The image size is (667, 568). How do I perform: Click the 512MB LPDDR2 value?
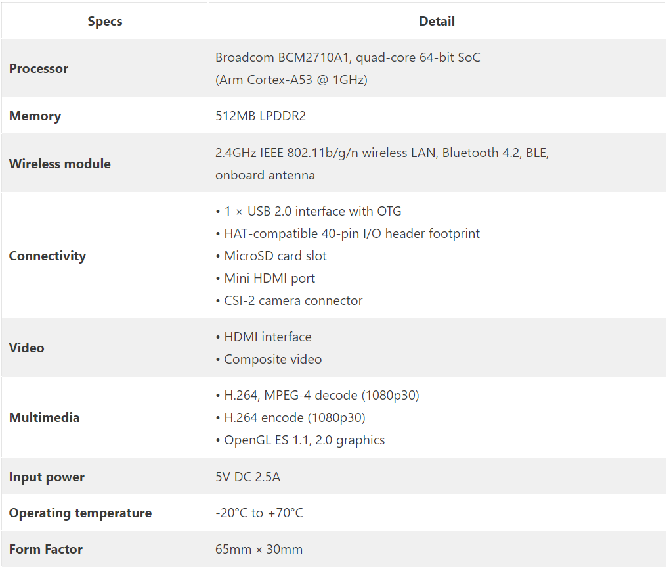pos(260,116)
